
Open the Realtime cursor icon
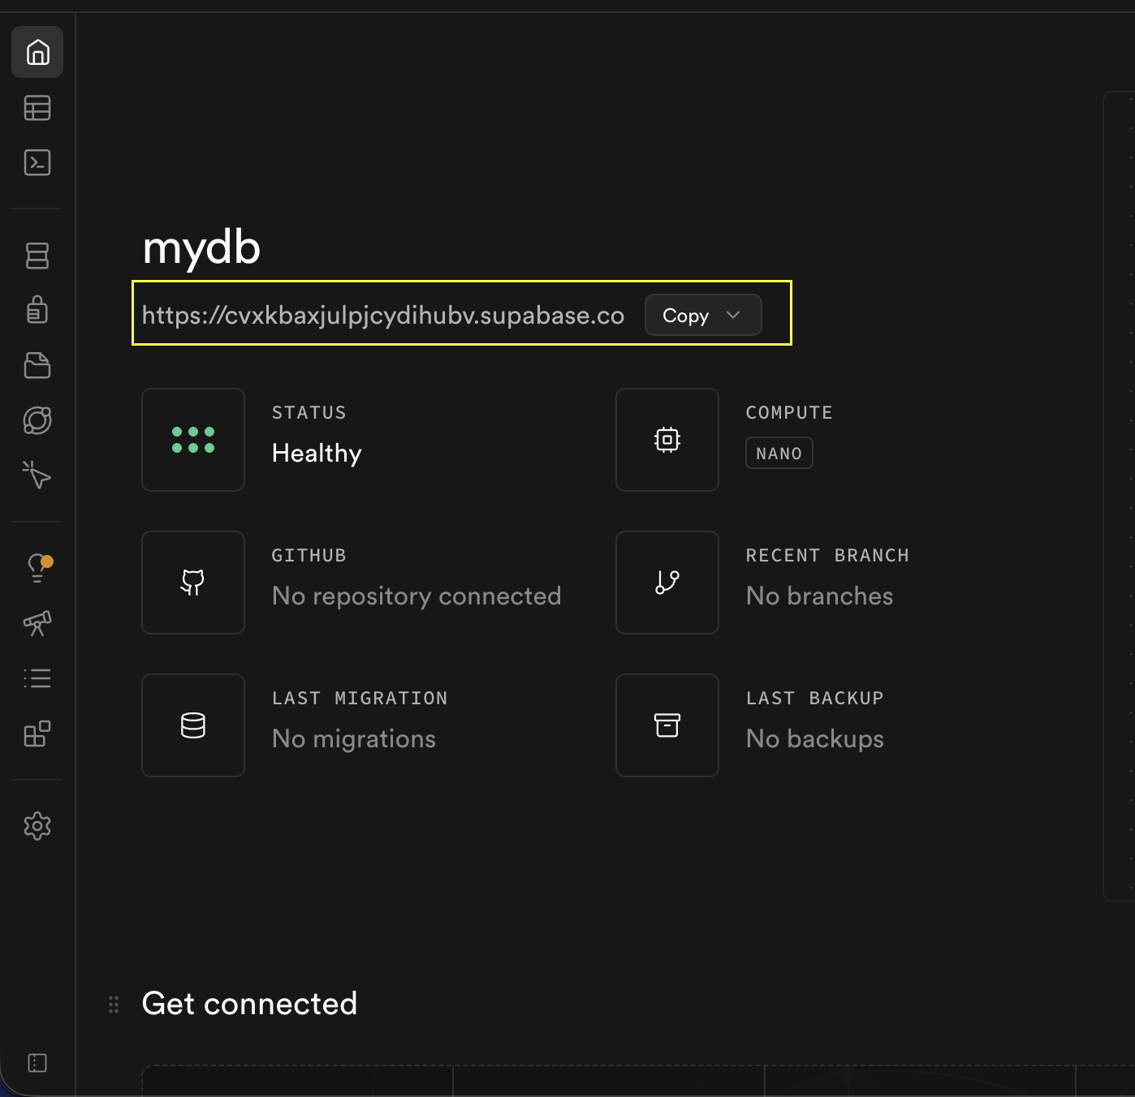tap(37, 475)
